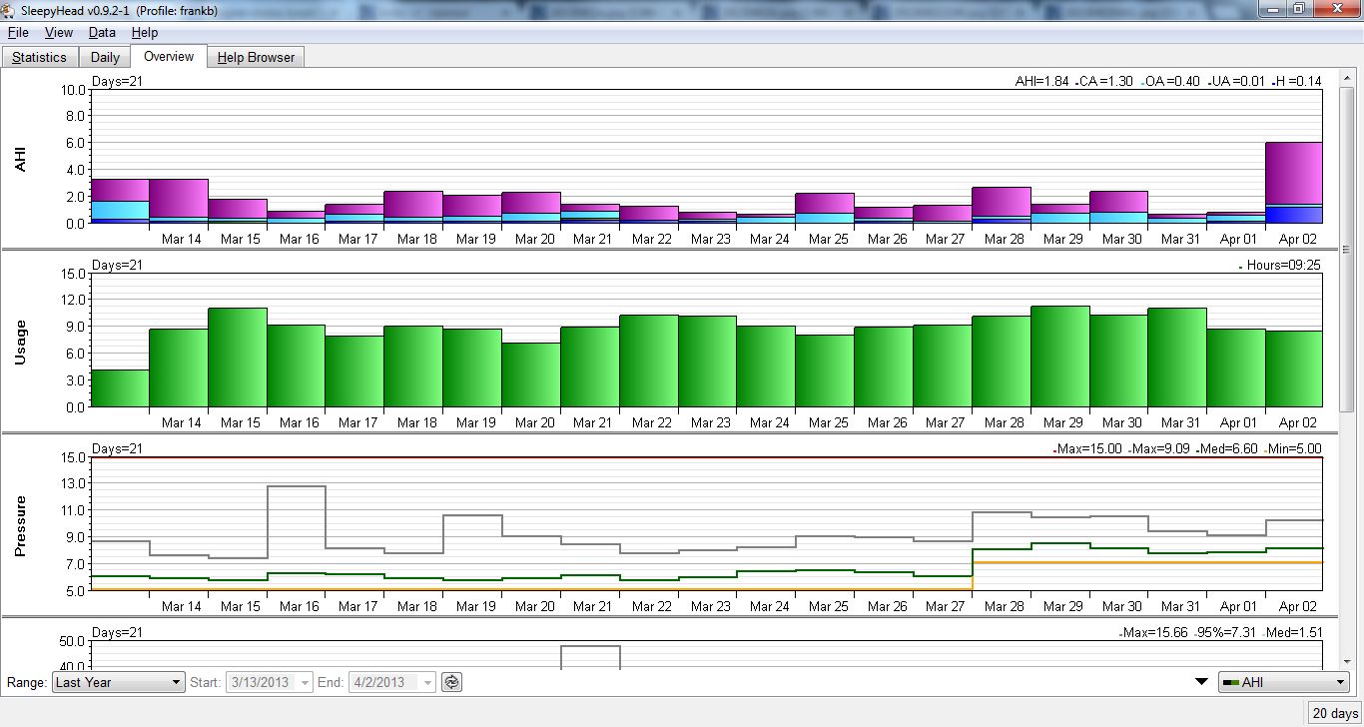Click the SleepyHead app icon in title bar
Screen dimensions: 1364x727
click(x=10, y=9)
